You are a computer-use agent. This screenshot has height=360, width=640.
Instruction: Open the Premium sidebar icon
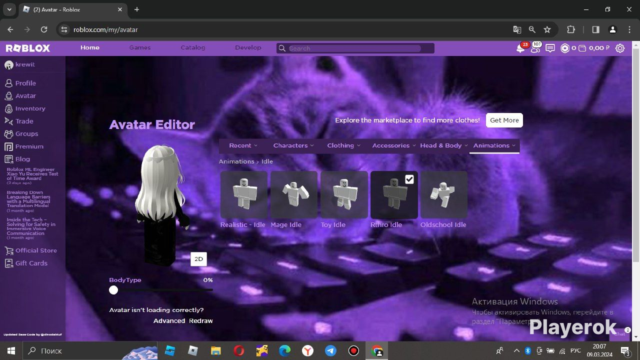8,146
